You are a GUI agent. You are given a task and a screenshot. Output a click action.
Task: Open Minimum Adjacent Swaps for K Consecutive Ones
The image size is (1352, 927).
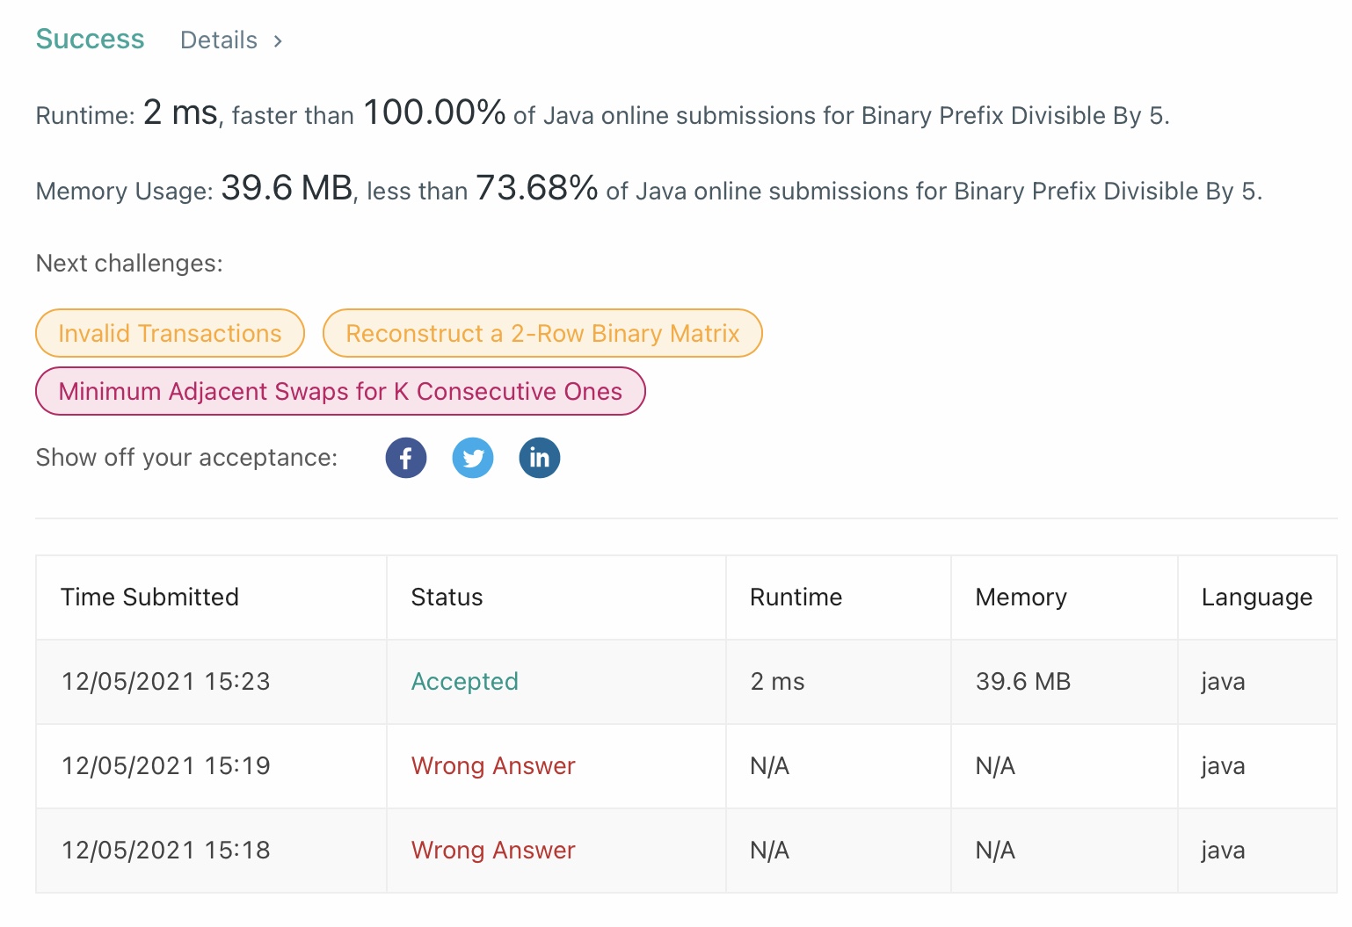coord(340,391)
